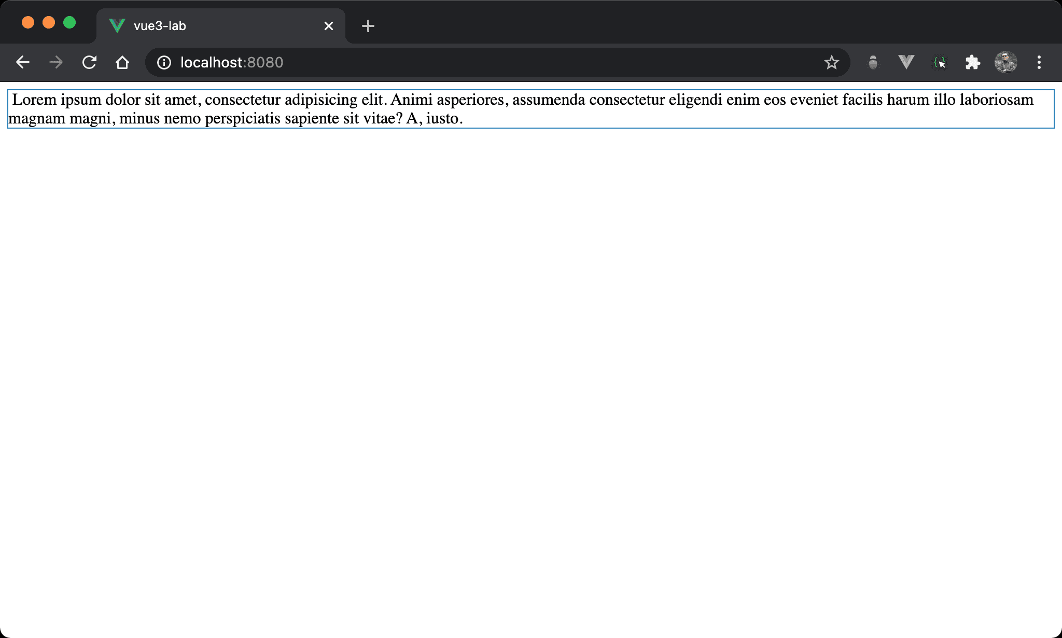Reload the localhost page
Screen dimensions: 1062x638
[x=89, y=62]
